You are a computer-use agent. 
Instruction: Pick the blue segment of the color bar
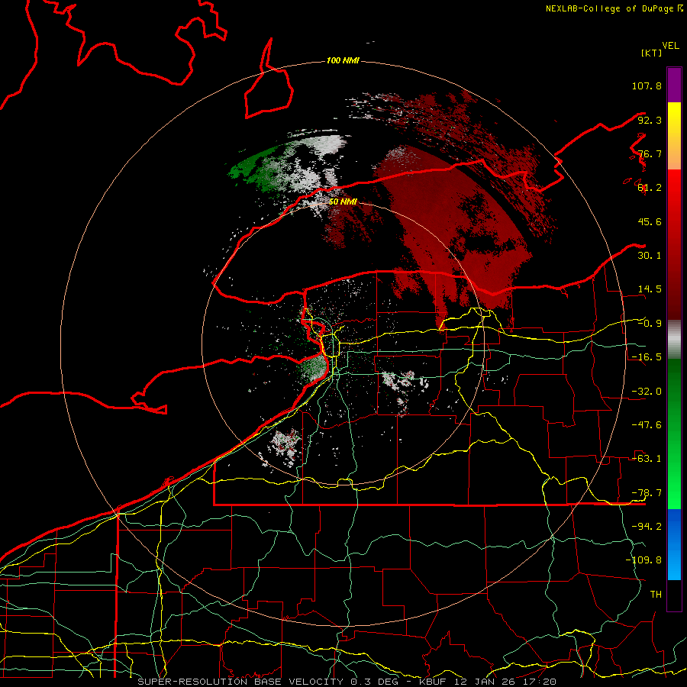click(674, 544)
